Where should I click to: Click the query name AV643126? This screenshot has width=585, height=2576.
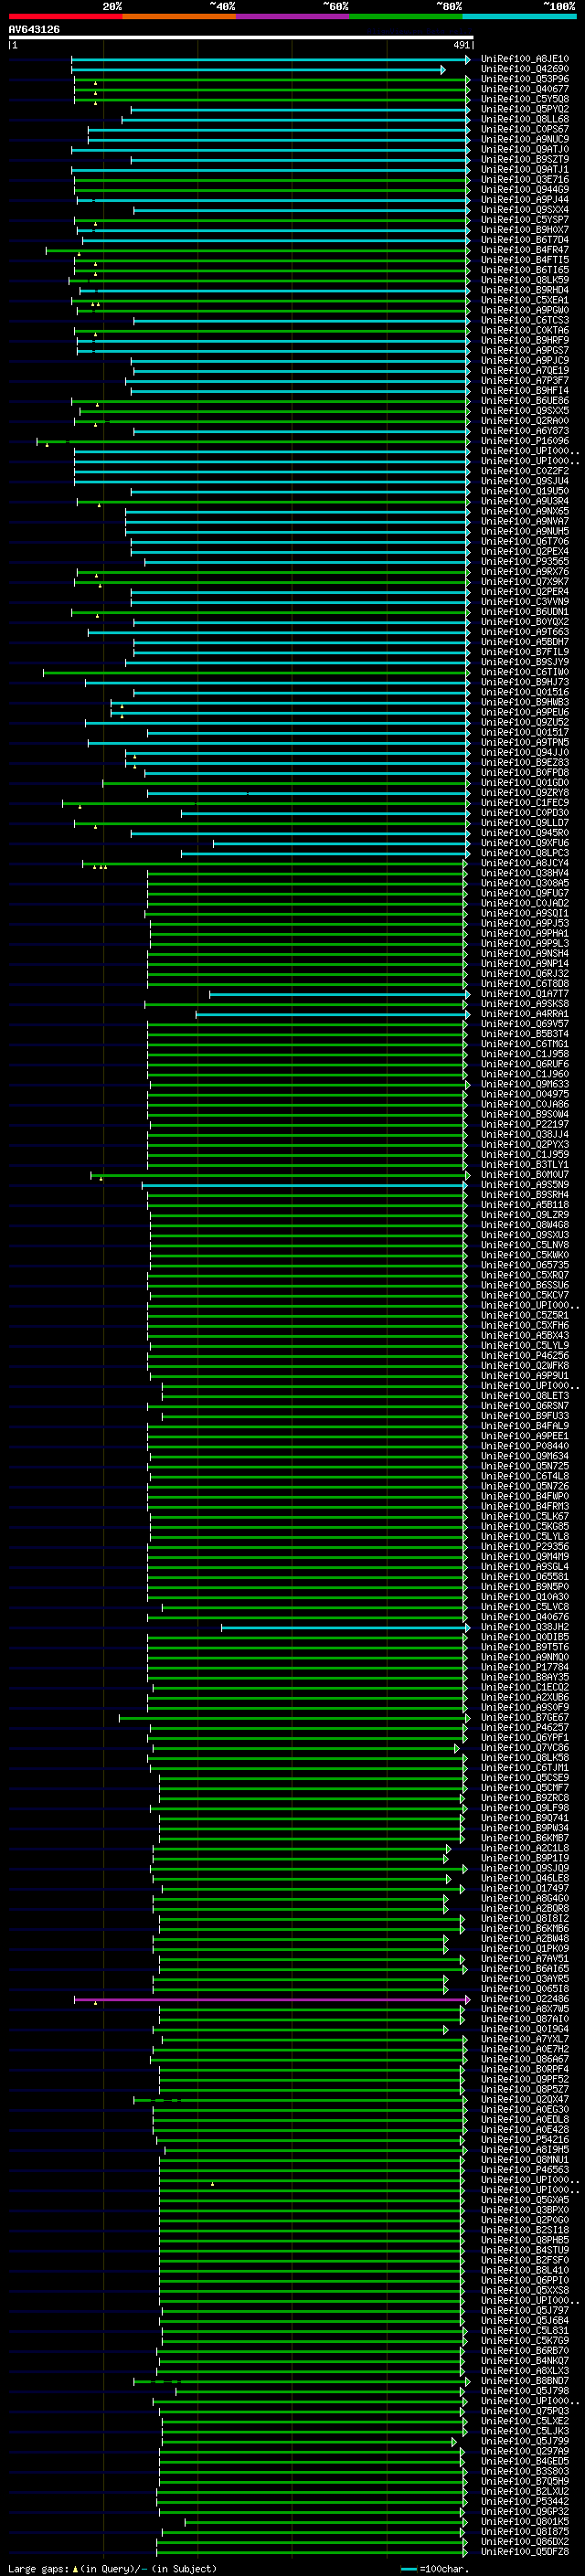tap(34, 30)
